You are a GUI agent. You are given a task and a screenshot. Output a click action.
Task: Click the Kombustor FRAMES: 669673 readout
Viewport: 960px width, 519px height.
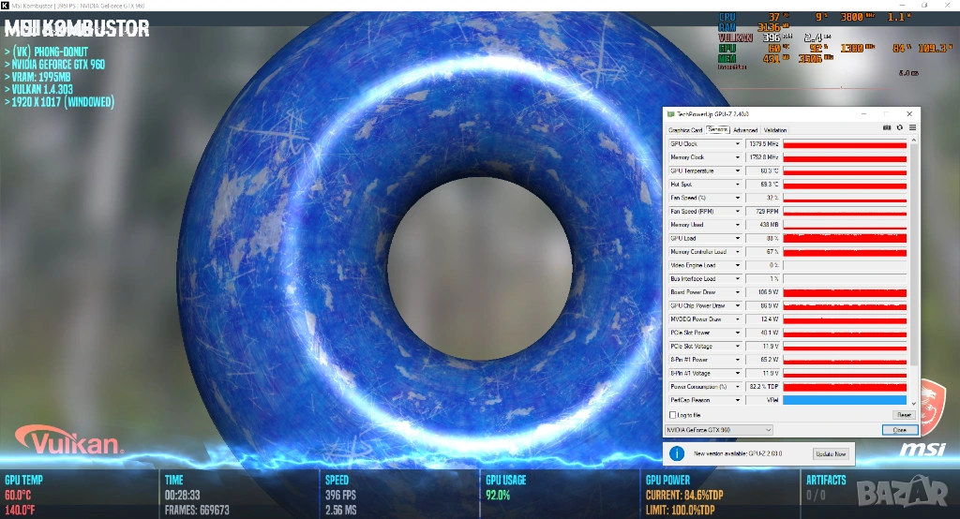coord(197,510)
